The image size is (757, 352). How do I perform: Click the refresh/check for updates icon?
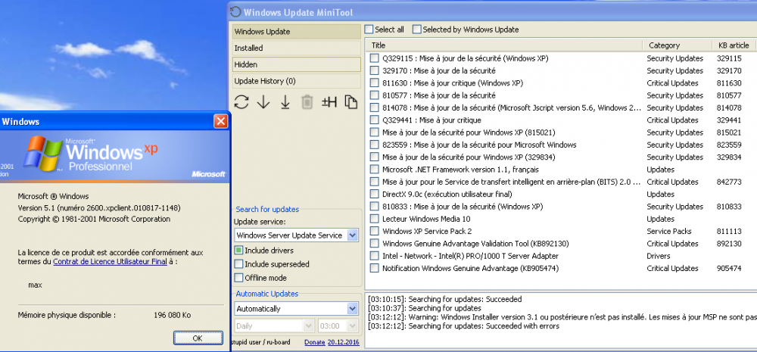(241, 102)
